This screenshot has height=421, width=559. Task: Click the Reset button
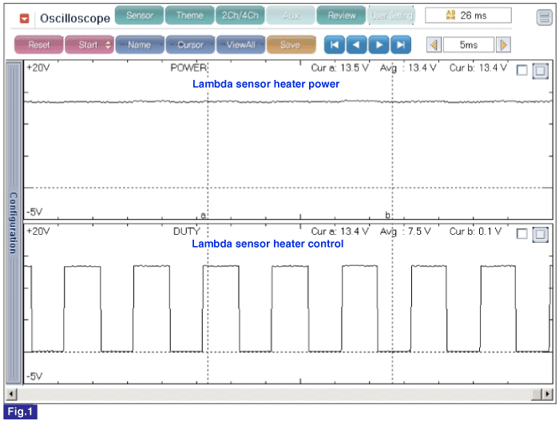tap(39, 45)
